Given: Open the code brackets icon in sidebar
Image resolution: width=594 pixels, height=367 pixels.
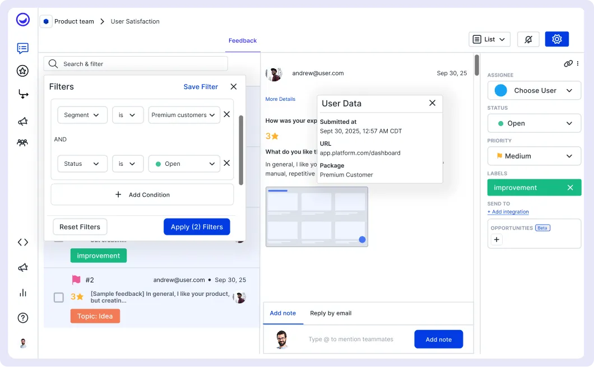Looking at the screenshot, I should (x=23, y=243).
